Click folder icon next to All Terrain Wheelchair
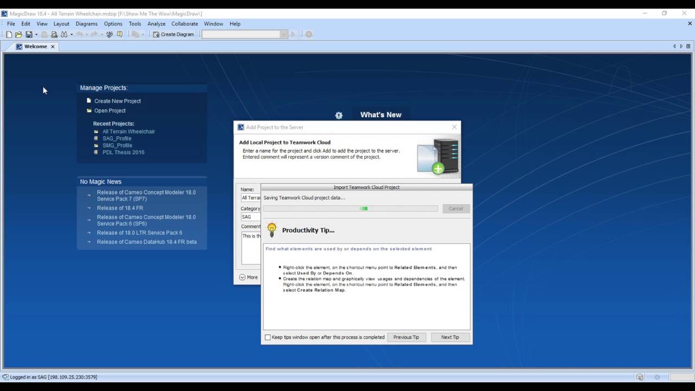The image size is (695, 391). [96, 131]
